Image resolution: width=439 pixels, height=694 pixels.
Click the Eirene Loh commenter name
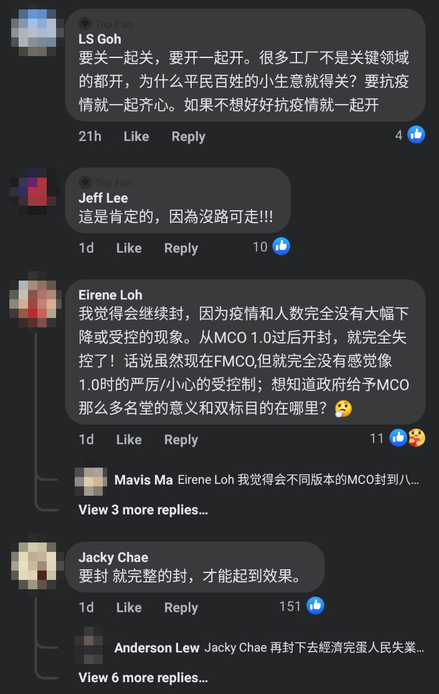[110, 295]
